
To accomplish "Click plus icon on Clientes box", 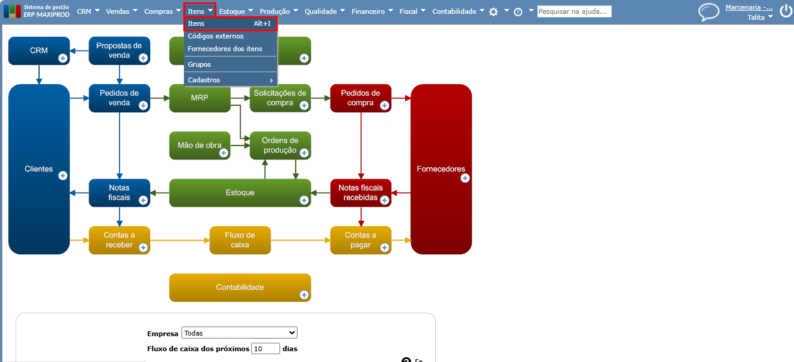I will pyautogui.click(x=63, y=176).
